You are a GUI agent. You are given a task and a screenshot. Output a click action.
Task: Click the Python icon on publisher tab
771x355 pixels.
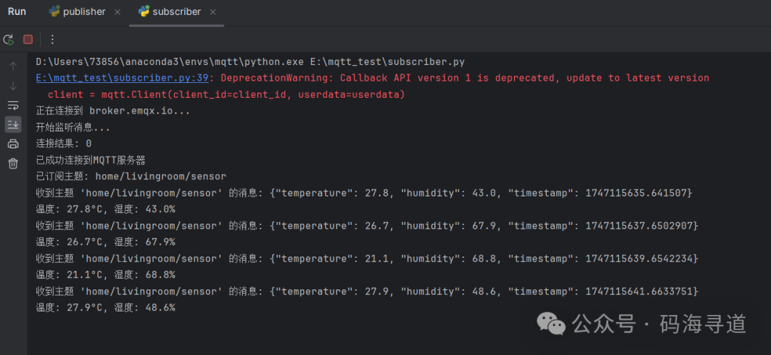pyautogui.click(x=55, y=11)
